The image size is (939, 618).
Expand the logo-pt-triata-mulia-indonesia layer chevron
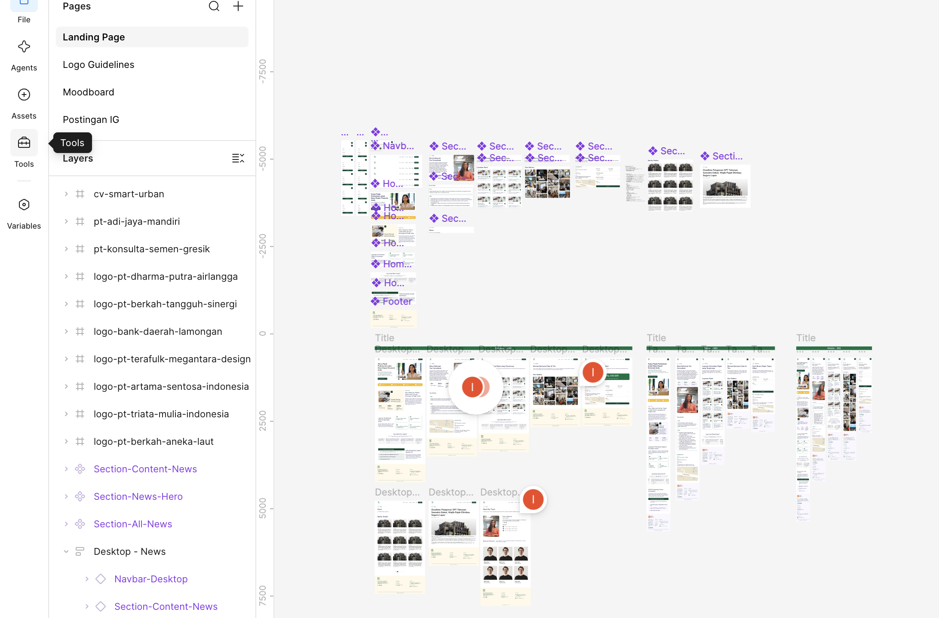click(x=66, y=414)
